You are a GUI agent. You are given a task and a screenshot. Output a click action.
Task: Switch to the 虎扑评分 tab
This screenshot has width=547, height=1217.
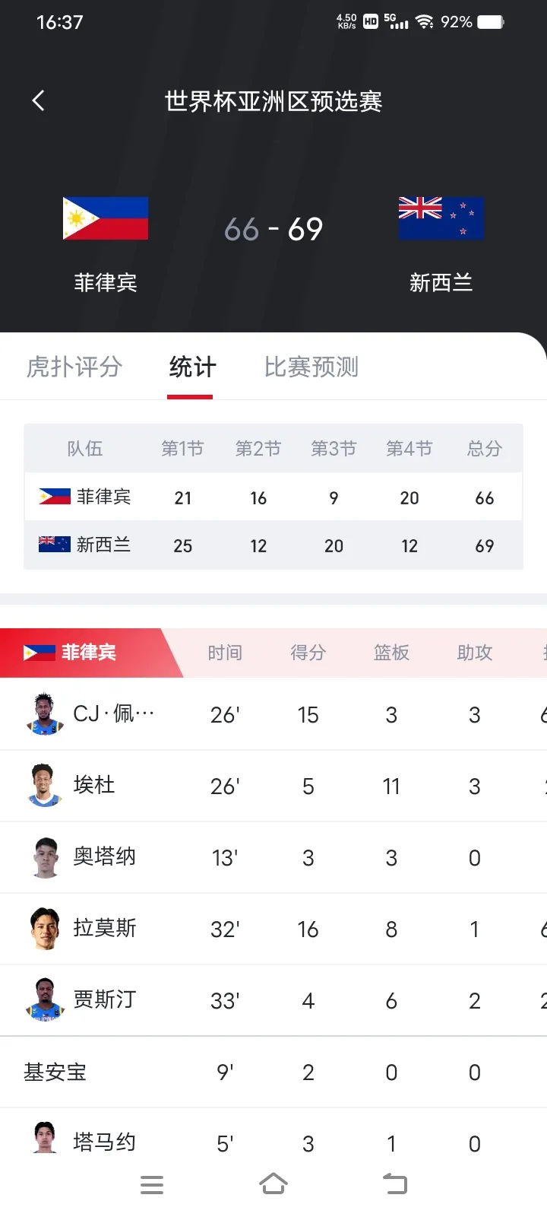(74, 367)
